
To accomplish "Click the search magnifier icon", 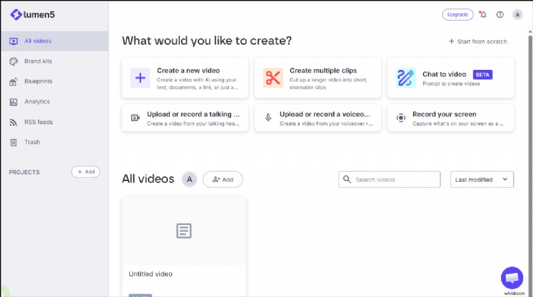I will pyautogui.click(x=346, y=179).
